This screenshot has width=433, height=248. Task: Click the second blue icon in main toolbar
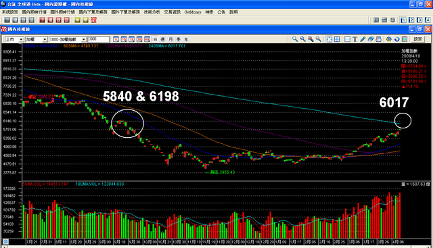(15, 20)
